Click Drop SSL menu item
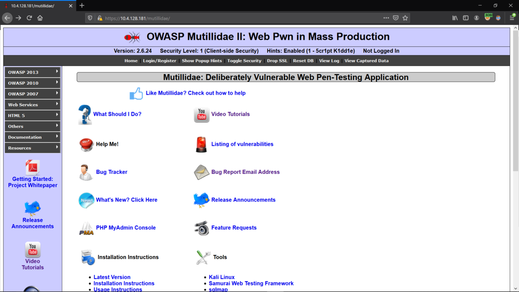 coord(277,61)
